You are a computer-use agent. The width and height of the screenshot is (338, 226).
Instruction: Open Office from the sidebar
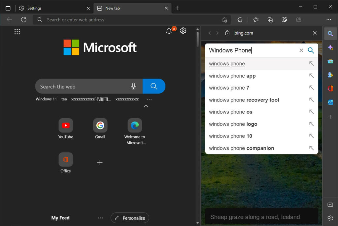coord(330,88)
